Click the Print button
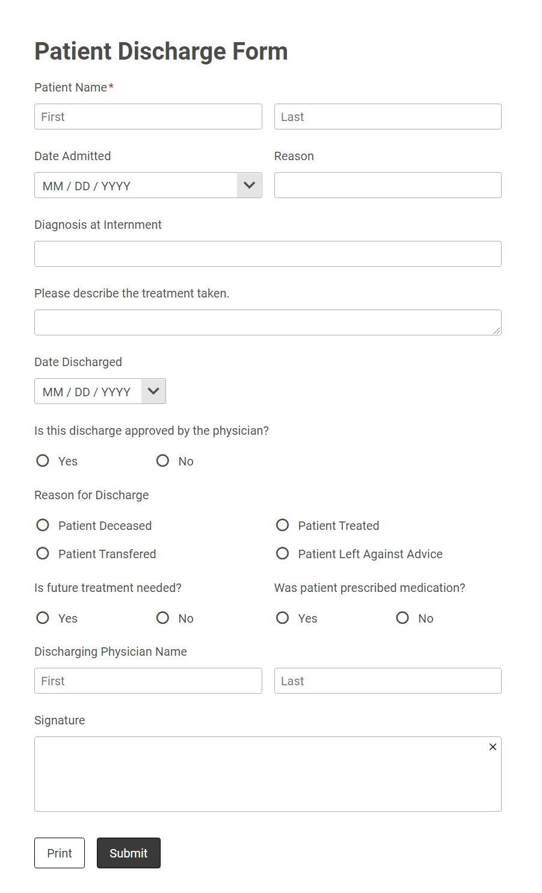 59,853
